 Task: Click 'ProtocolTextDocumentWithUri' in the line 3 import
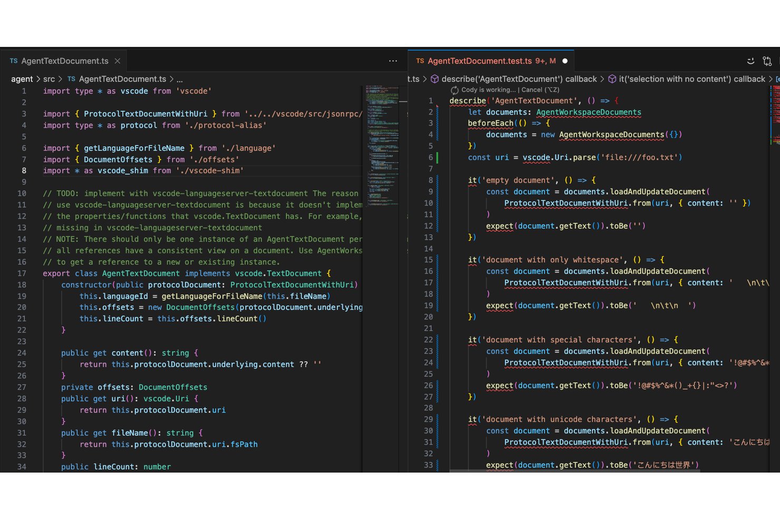(x=145, y=114)
